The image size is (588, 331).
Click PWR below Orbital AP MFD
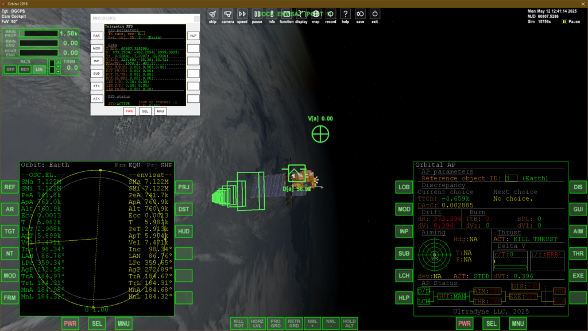464,324
